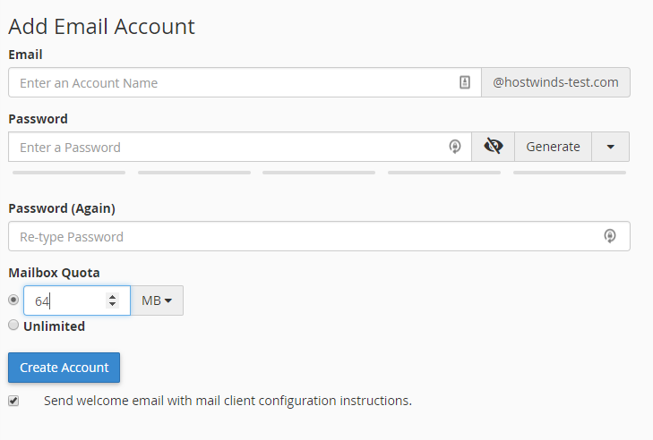Select the Unlimited quota radio button
The width and height of the screenshot is (653, 440).
pyautogui.click(x=13, y=326)
